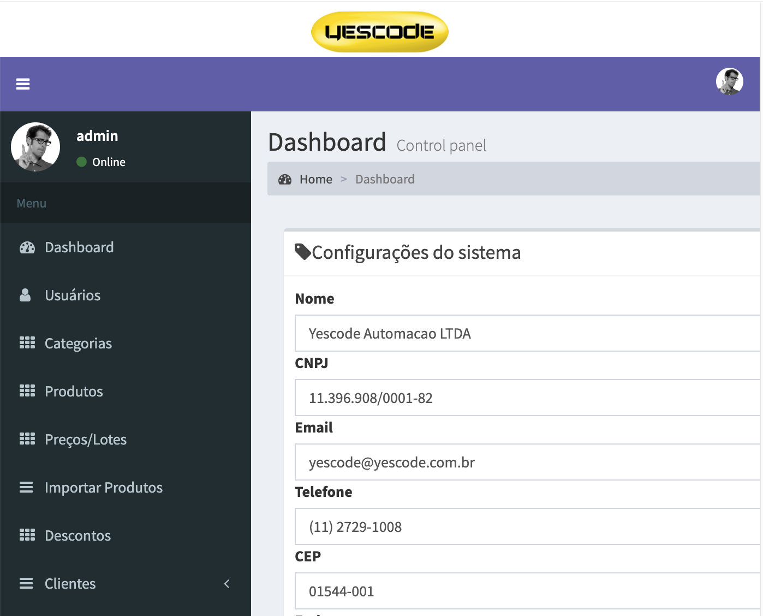Click the Categorias grid icon
Viewport: 763px width, 616px height.
[27, 343]
